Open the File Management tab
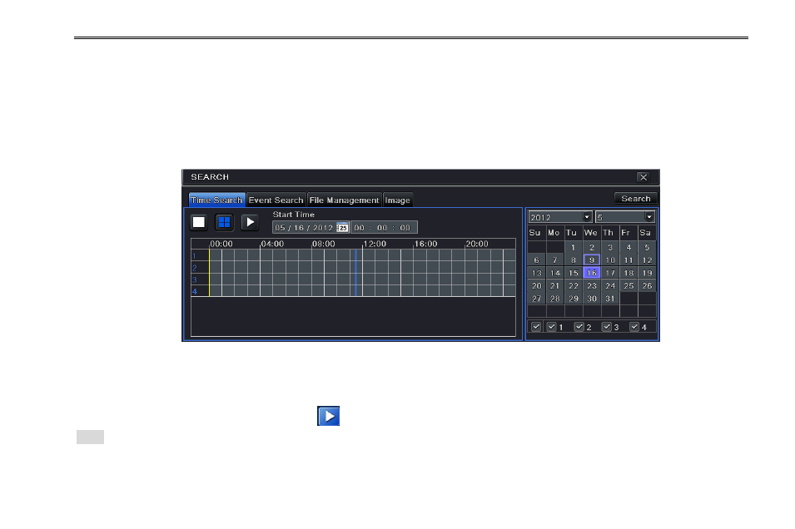The height and width of the screenshot is (529, 795). [345, 200]
